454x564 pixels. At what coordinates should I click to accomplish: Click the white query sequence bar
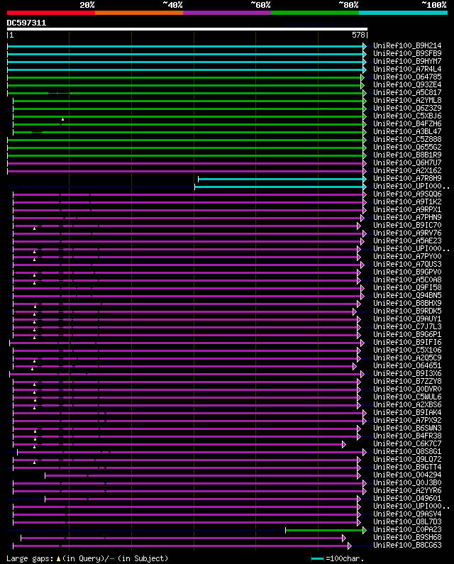[187, 29]
